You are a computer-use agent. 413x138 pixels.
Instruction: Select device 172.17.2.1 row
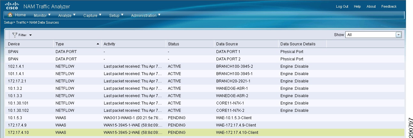point(205,81)
